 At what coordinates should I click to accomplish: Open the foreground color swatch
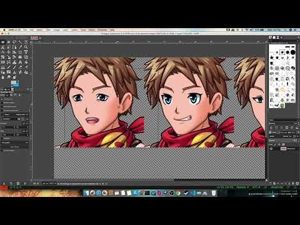coord(13,82)
